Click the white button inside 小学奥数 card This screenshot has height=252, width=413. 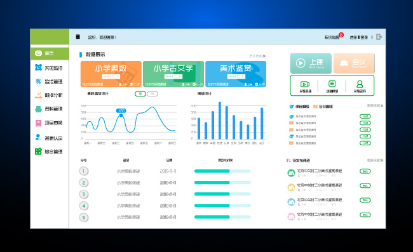click(x=111, y=76)
